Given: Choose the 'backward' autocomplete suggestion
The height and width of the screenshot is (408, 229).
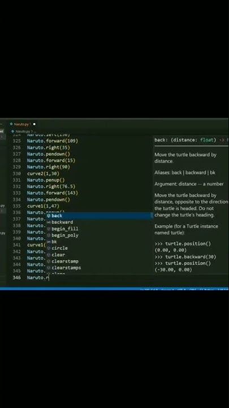Looking at the screenshot, I should [99, 222].
